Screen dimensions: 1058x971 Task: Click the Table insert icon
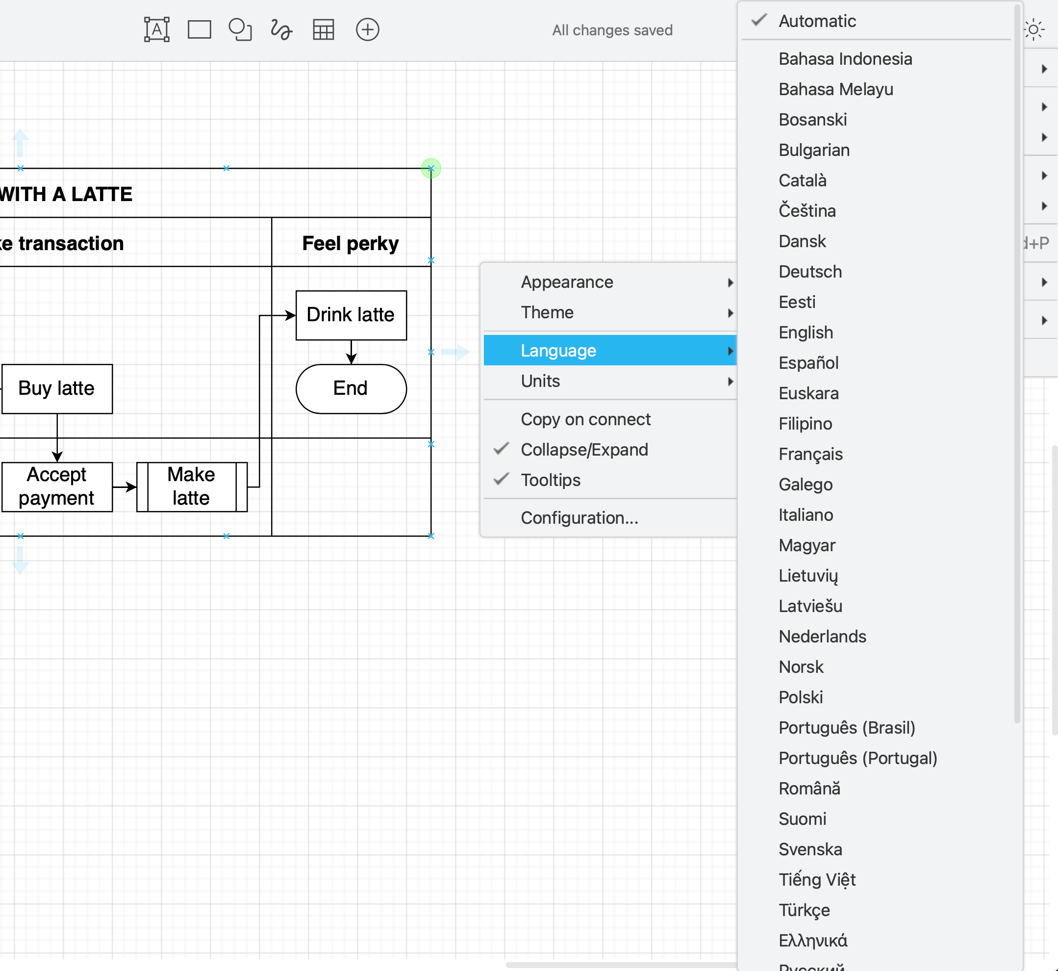point(323,29)
